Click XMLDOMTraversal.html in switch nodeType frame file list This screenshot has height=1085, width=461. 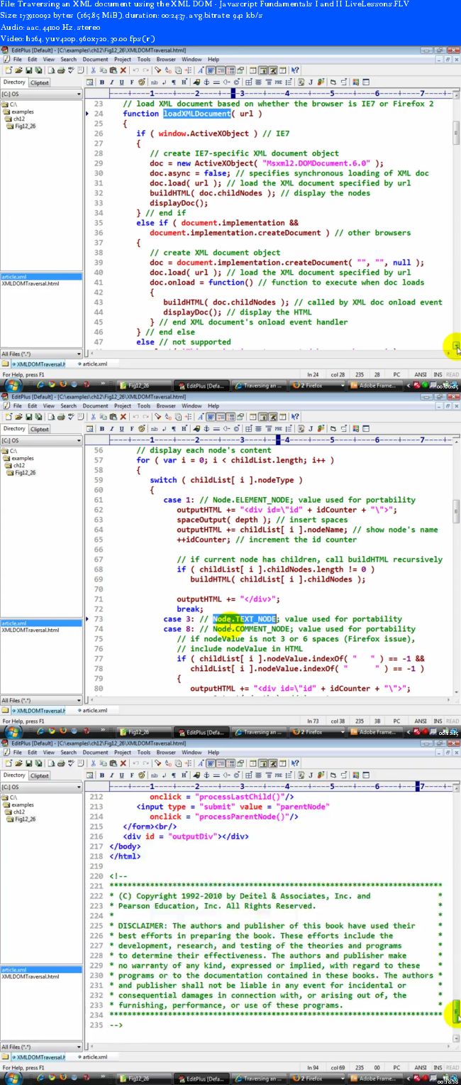[30, 630]
